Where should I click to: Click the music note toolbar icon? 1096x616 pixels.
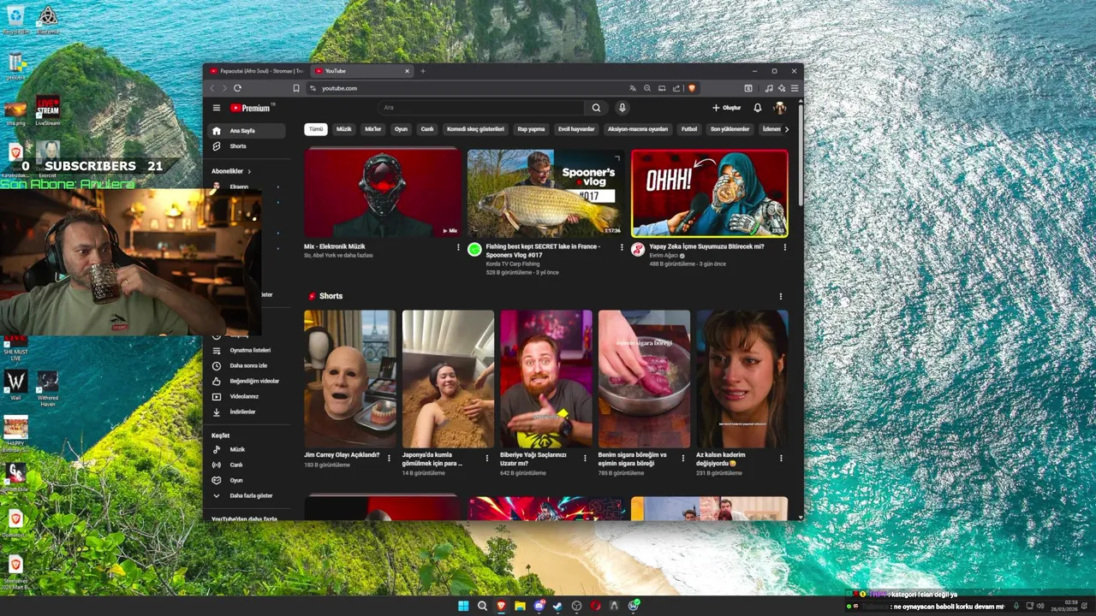tap(769, 88)
